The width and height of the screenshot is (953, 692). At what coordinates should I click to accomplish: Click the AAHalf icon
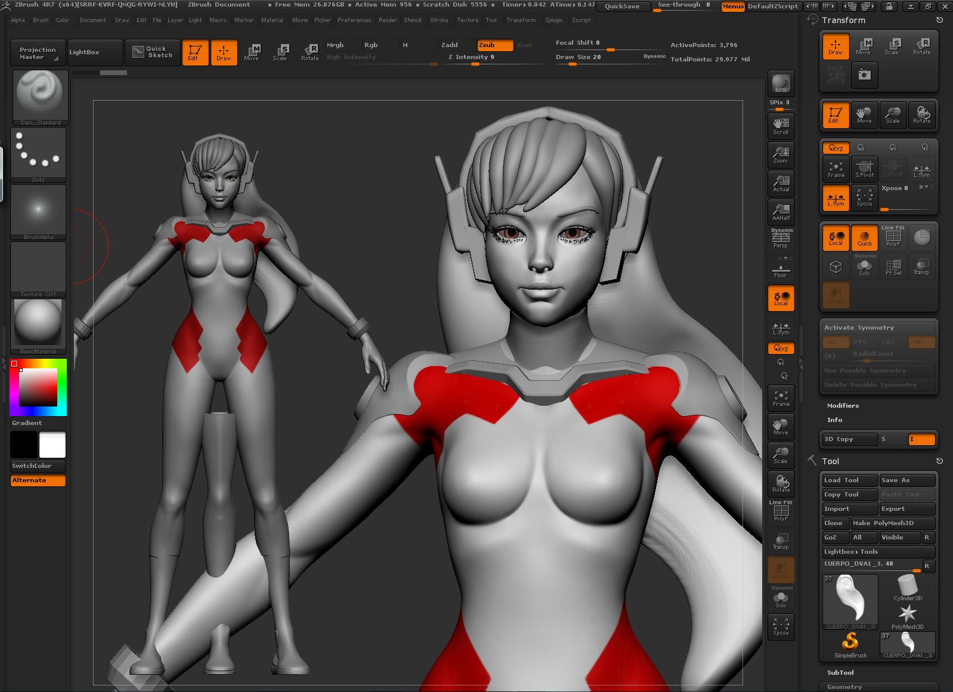click(x=781, y=211)
